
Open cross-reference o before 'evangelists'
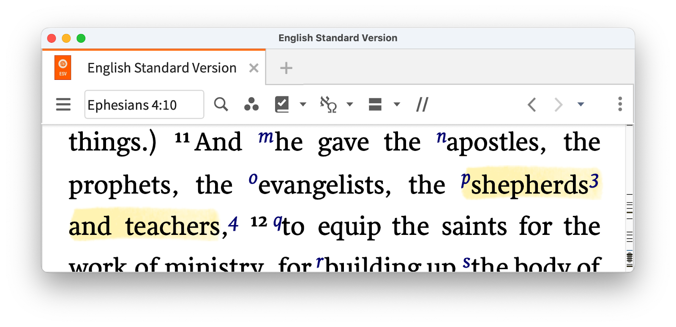[x=253, y=179]
